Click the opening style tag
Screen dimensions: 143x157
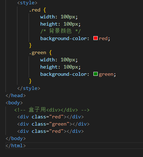tap(27, 3)
